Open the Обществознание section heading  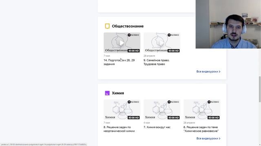[x=128, y=26]
